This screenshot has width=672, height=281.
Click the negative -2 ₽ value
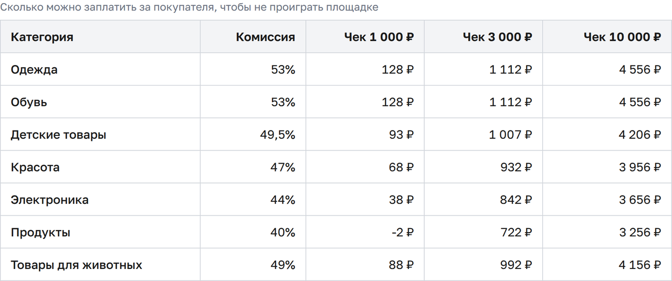[x=403, y=232]
